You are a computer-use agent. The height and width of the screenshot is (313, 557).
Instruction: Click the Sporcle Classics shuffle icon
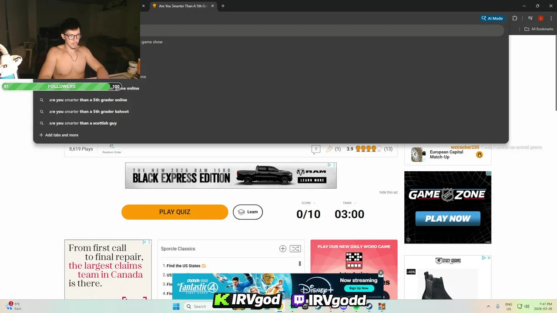tap(295, 249)
